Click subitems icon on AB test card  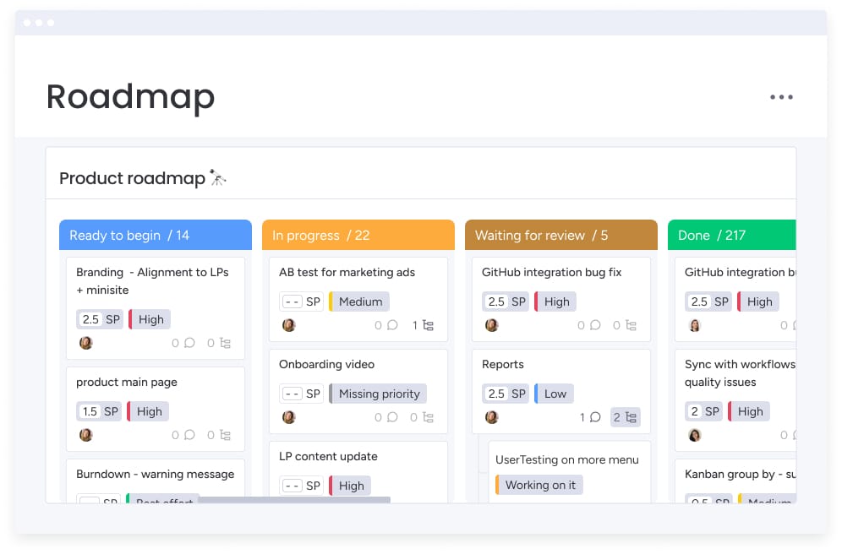coord(428,325)
